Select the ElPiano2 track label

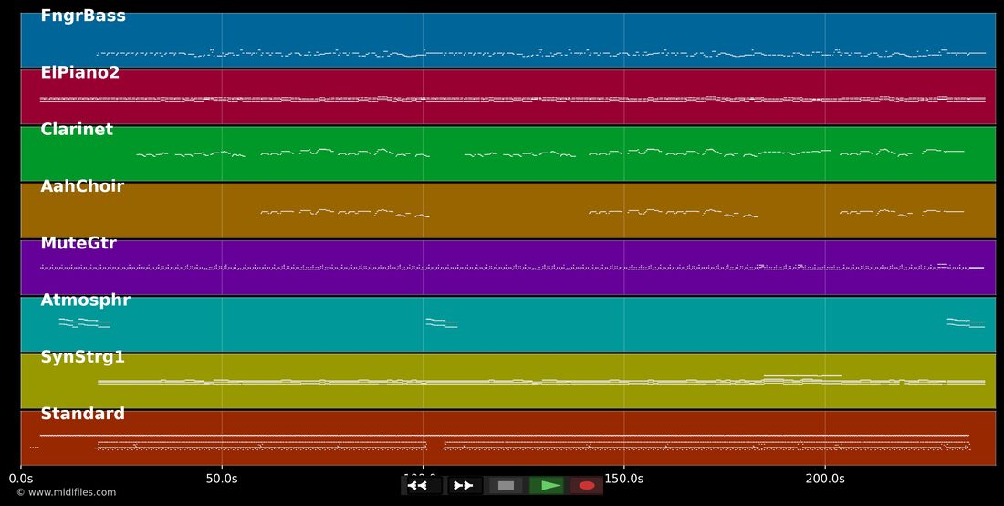coord(80,72)
